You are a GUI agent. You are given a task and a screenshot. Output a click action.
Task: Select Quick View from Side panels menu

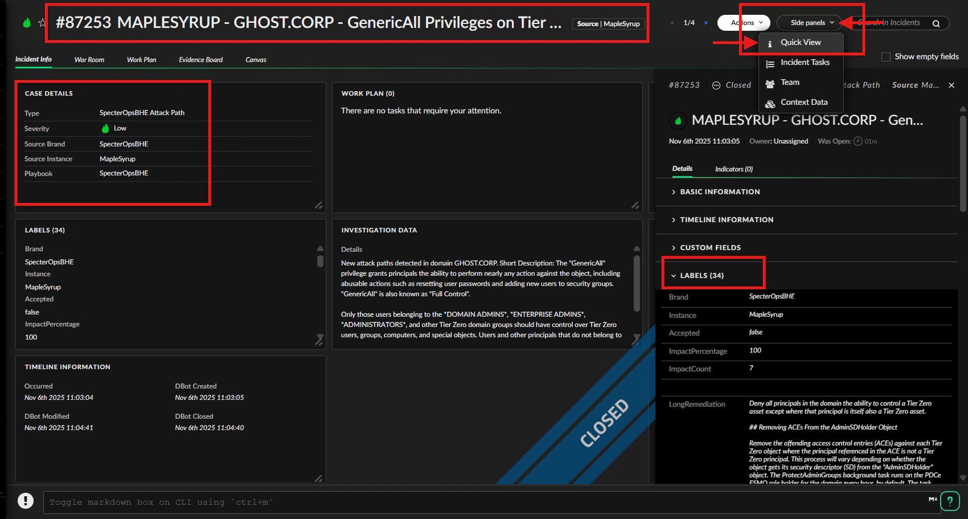click(801, 43)
